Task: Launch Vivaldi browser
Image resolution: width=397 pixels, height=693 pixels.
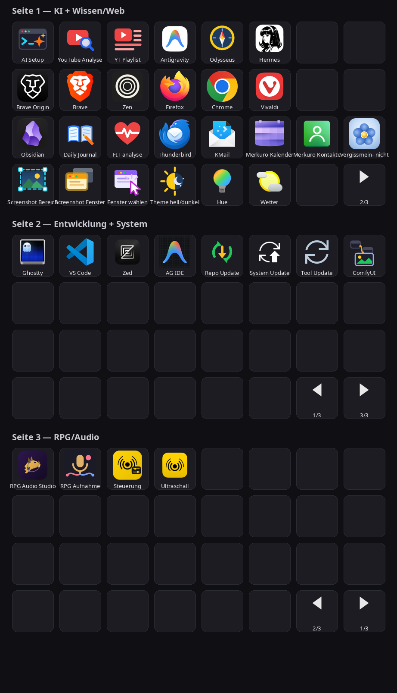Action: (x=270, y=90)
